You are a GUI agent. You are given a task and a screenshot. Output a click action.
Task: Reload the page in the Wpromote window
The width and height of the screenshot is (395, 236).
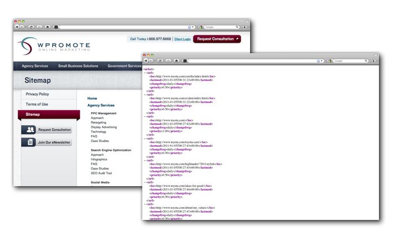(31, 27)
